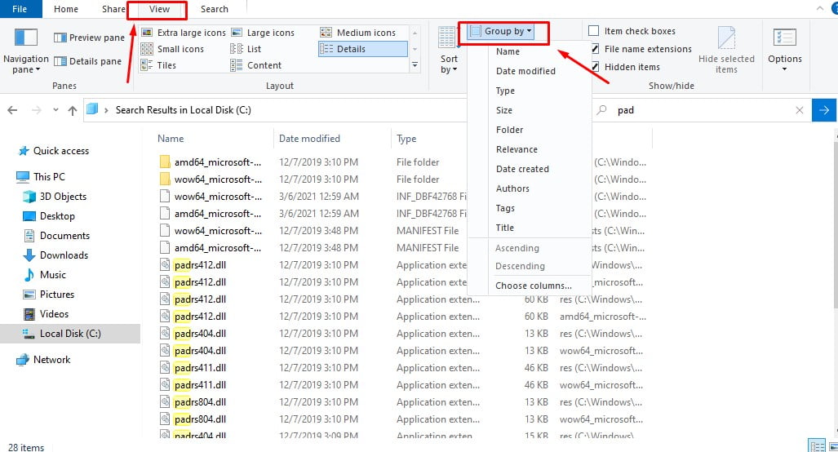Group by Title
Image resolution: width=838 pixels, height=452 pixels.
(x=504, y=228)
